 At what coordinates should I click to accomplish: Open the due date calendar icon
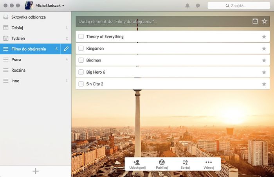tap(255, 21)
